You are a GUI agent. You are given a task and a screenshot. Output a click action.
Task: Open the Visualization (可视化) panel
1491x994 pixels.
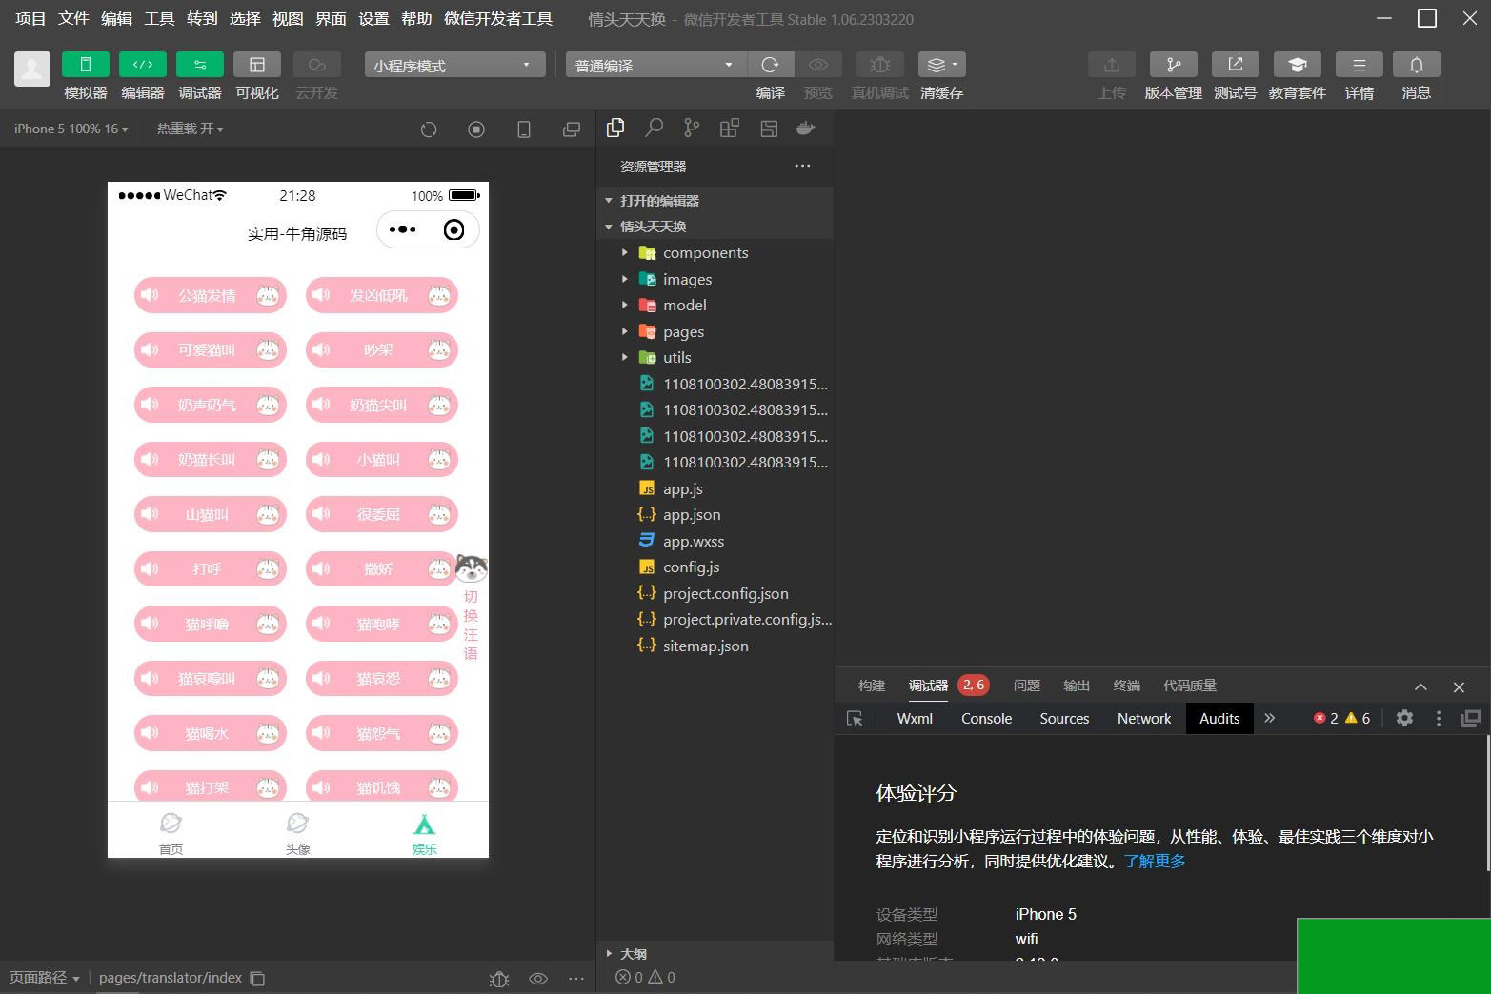tap(257, 65)
